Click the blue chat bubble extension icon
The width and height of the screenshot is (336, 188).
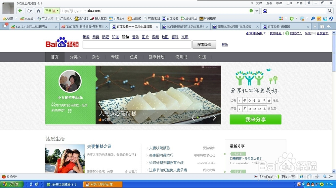click(x=325, y=18)
